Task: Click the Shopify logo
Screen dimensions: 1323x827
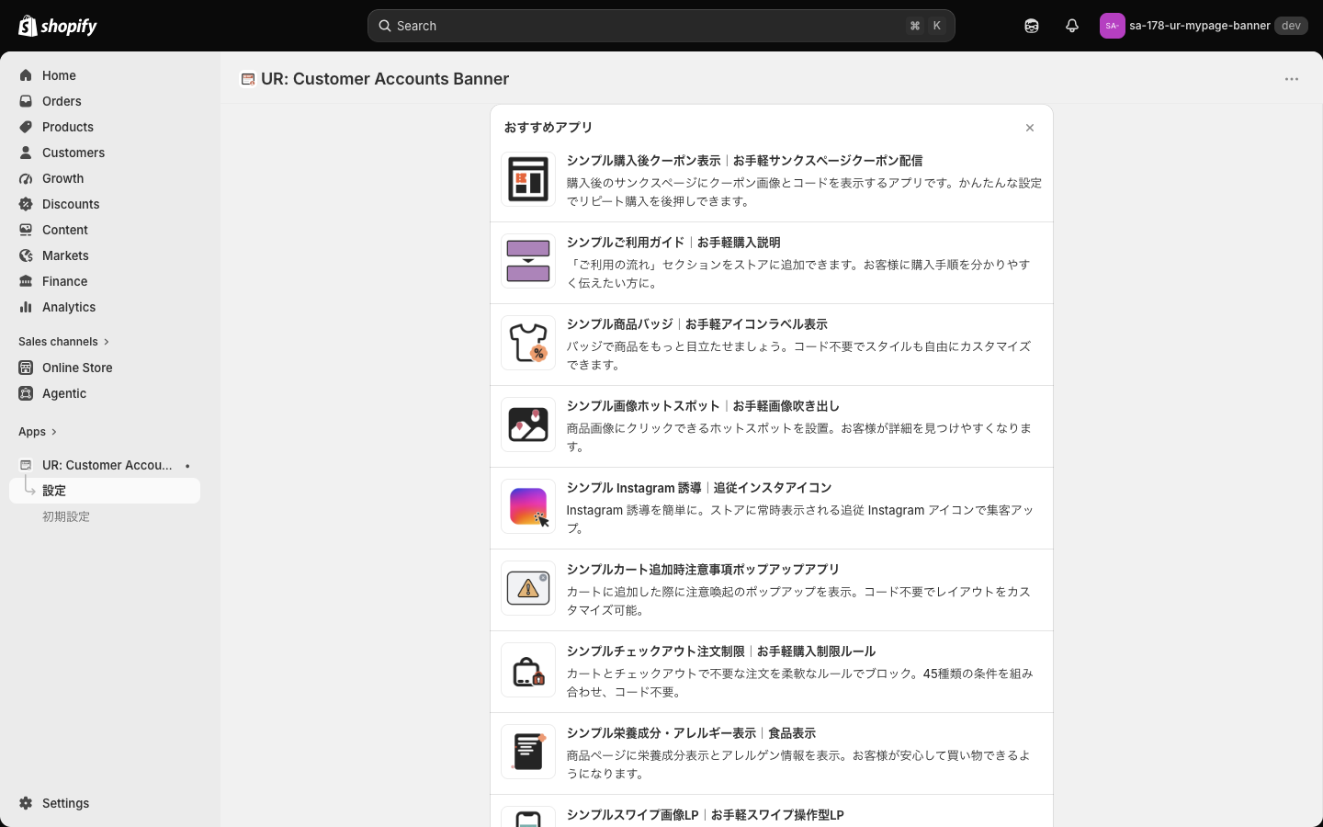Action: tap(58, 26)
